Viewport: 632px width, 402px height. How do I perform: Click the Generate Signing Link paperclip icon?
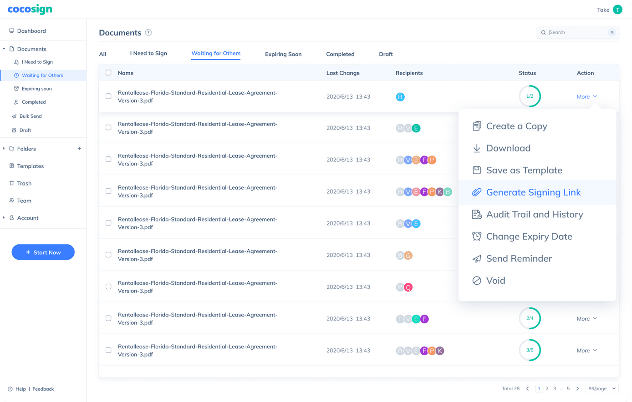coord(477,192)
